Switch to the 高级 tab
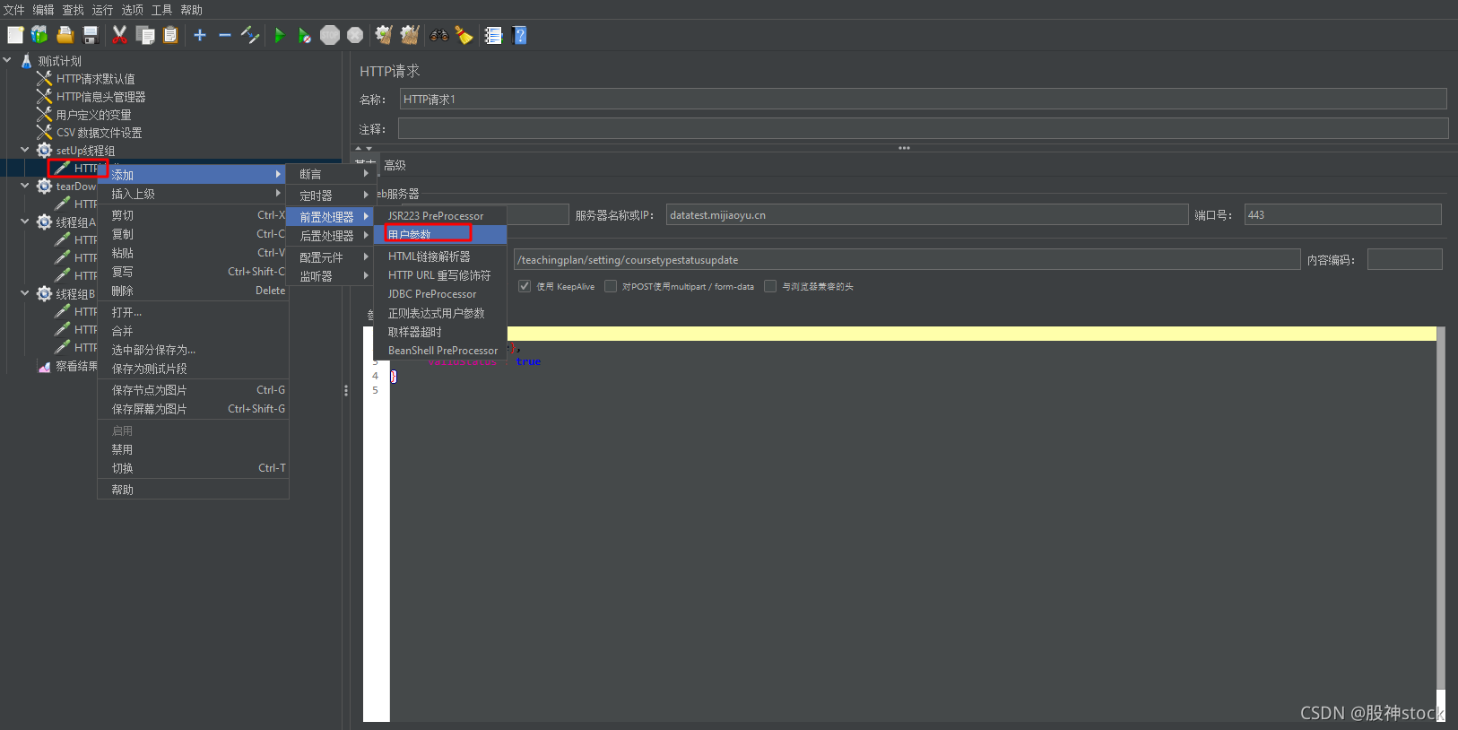This screenshot has width=1458, height=730. click(x=395, y=165)
